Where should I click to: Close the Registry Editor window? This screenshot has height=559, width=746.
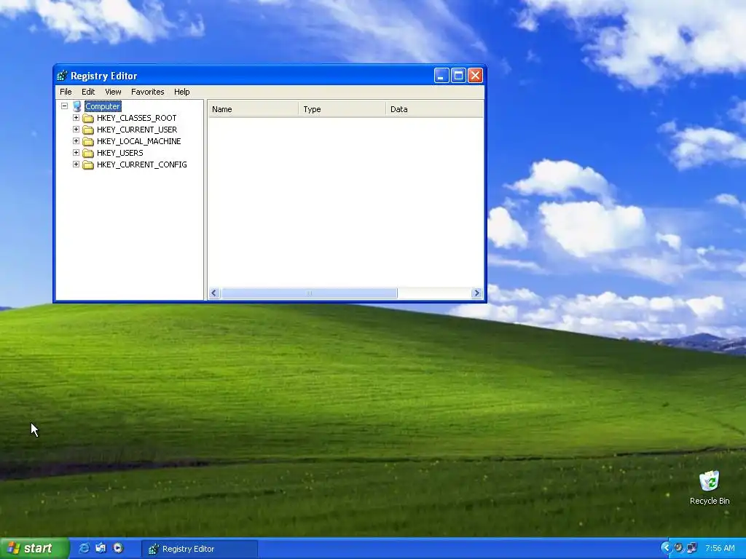tap(475, 76)
